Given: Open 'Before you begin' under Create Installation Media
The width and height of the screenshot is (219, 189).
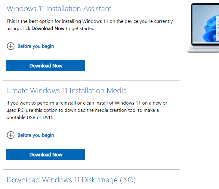Looking at the screenshot, I should pos(36,135).
